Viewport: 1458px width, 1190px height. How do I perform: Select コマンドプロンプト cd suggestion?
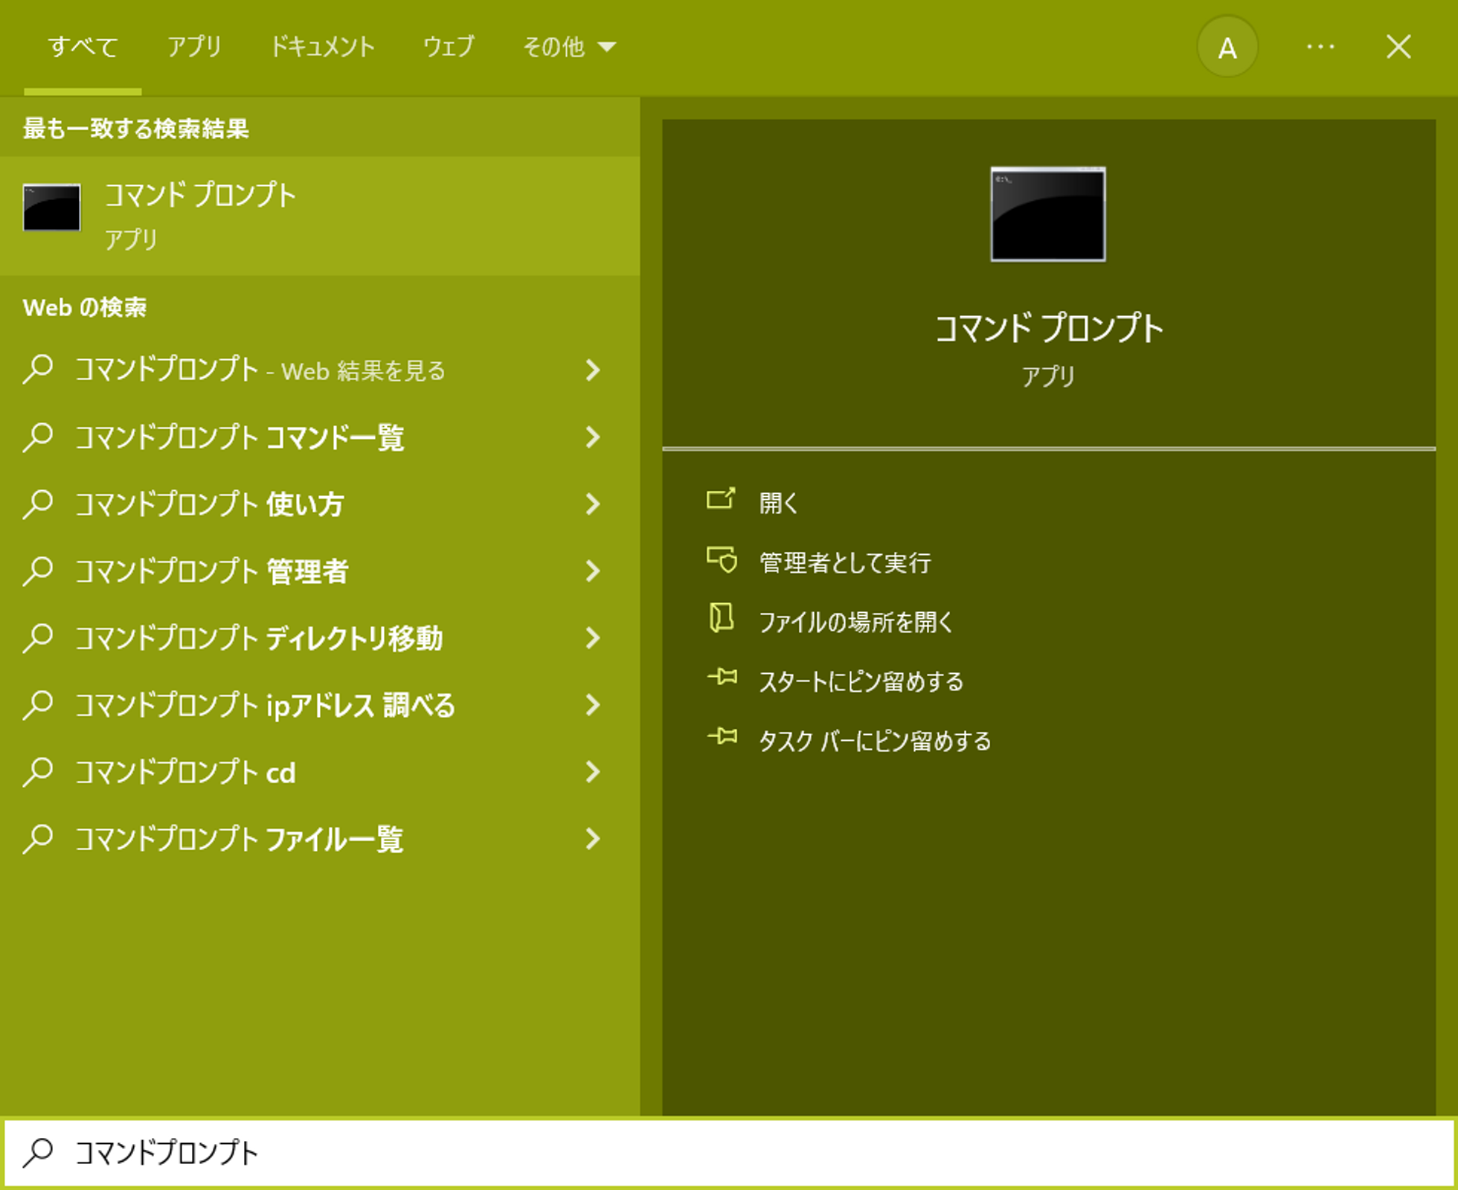tap(185, 771)
